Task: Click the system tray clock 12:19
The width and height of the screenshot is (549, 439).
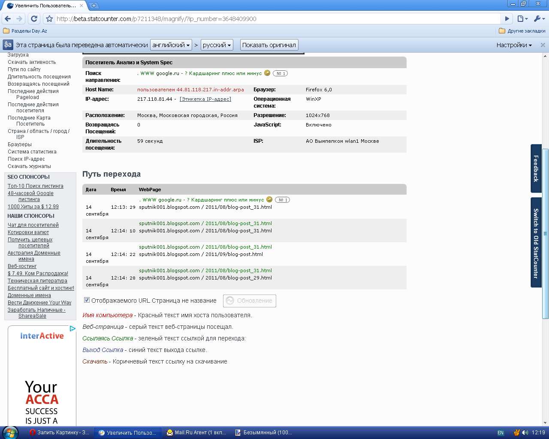Action: [x=538, y=433]
